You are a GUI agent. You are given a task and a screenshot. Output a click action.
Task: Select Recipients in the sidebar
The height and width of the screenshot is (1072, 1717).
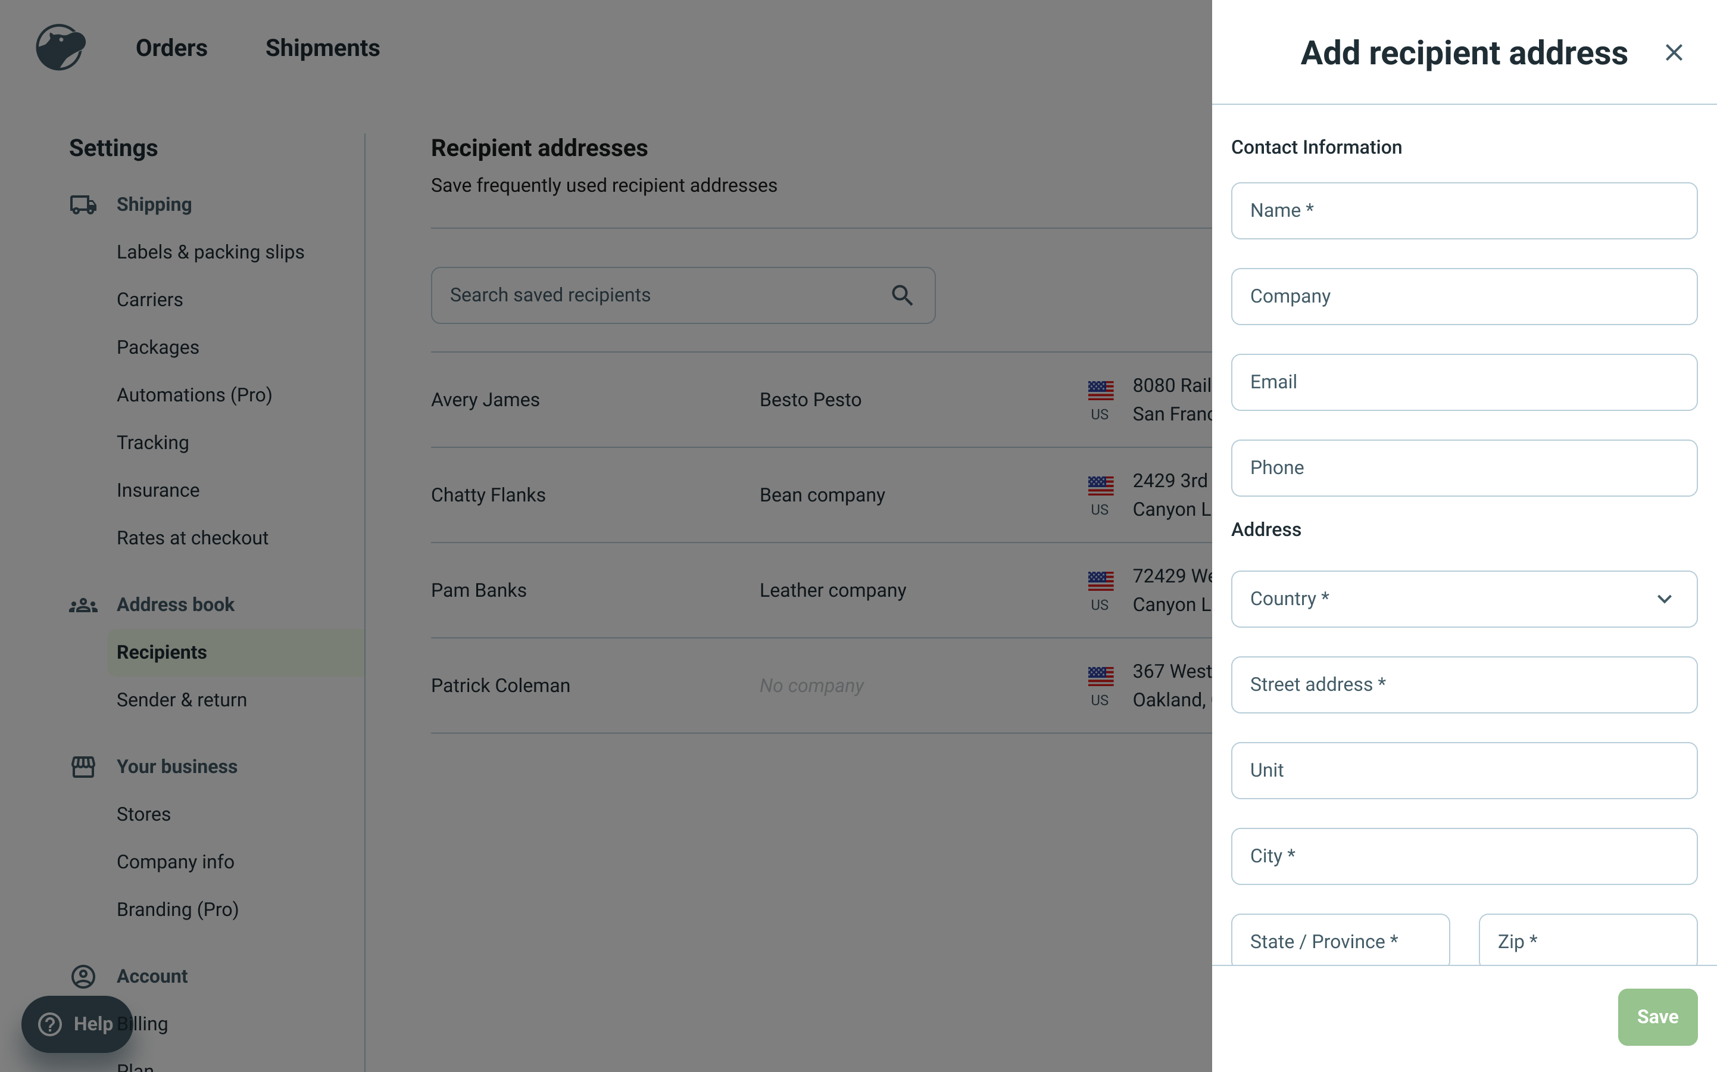[x=235, y=652]
